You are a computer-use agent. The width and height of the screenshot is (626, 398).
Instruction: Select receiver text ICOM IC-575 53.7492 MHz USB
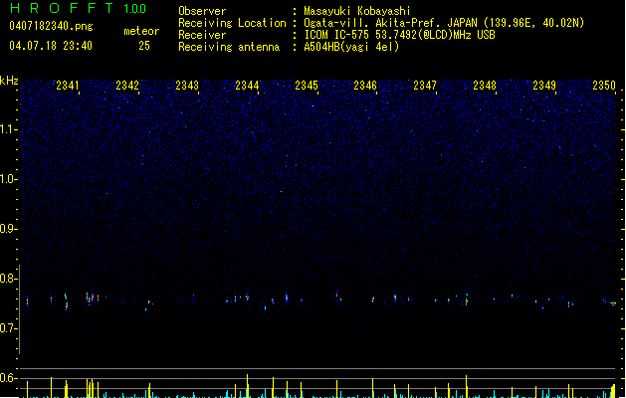click(x=399, y=35)
